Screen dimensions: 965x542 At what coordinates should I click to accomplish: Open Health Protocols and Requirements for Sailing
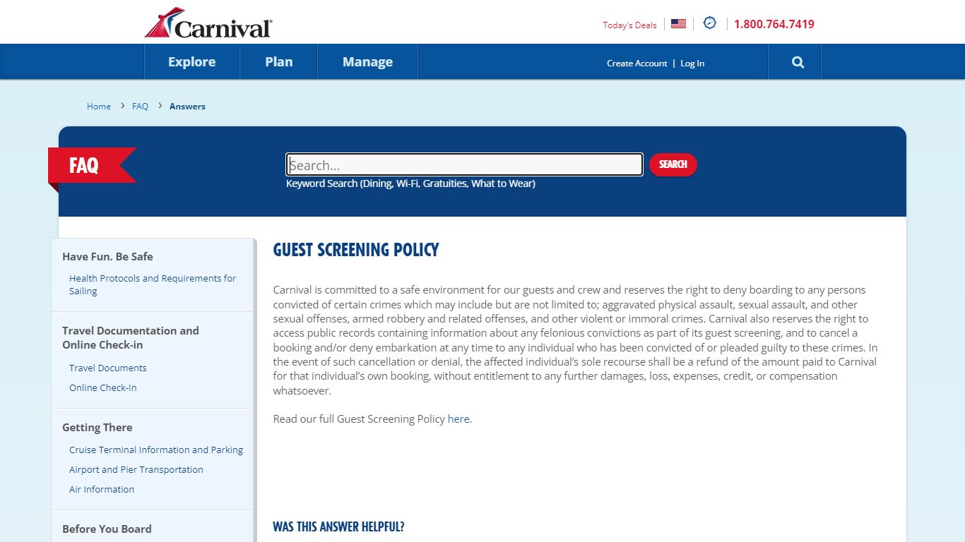click(152, 284)
